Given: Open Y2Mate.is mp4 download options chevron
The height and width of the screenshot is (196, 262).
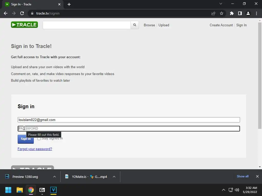Looking at the screenshot, I should click(x=114, y=177).
